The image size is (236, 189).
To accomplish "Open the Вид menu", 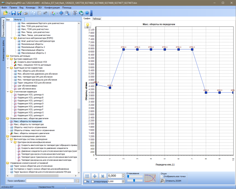I will 21,8.
